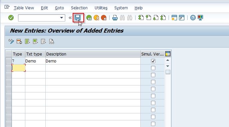Open the System menu
This screenshot has width=229, height=127.
click(121, 8)
